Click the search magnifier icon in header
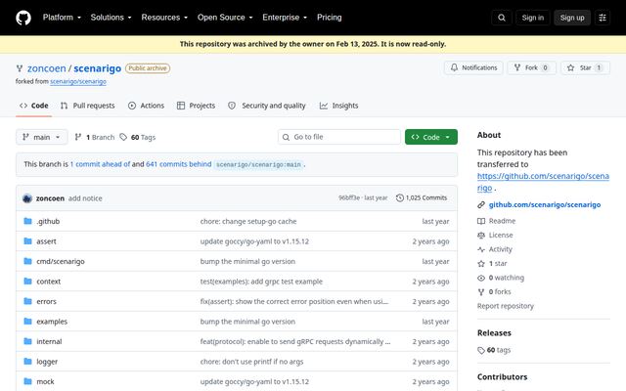 pyautogui.click(x=502, y=18)
